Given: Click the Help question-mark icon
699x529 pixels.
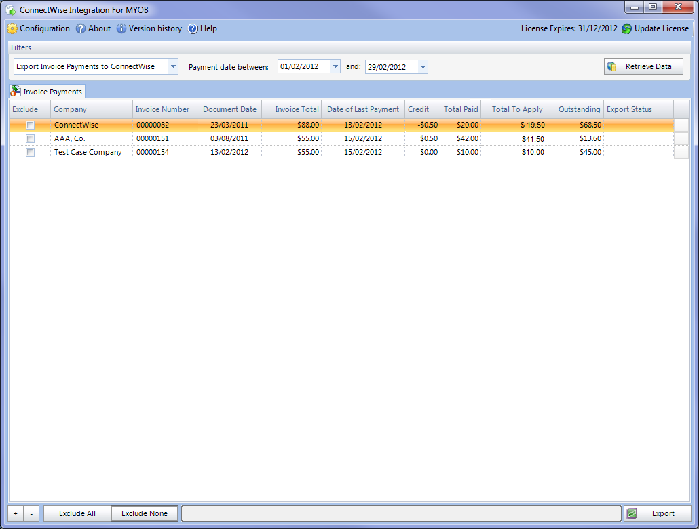Looking at the screenshot, I should tap(193, 28).
